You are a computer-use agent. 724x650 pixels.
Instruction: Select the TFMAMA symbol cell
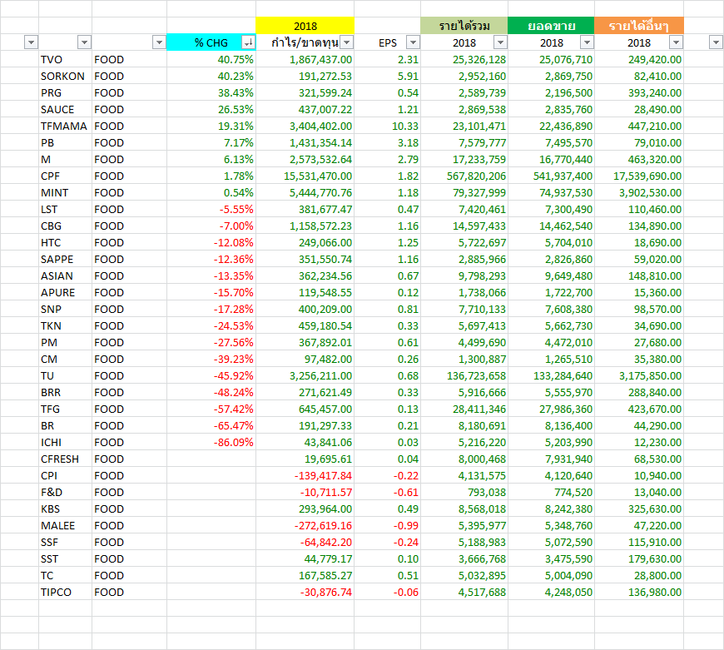click(65, 126)
